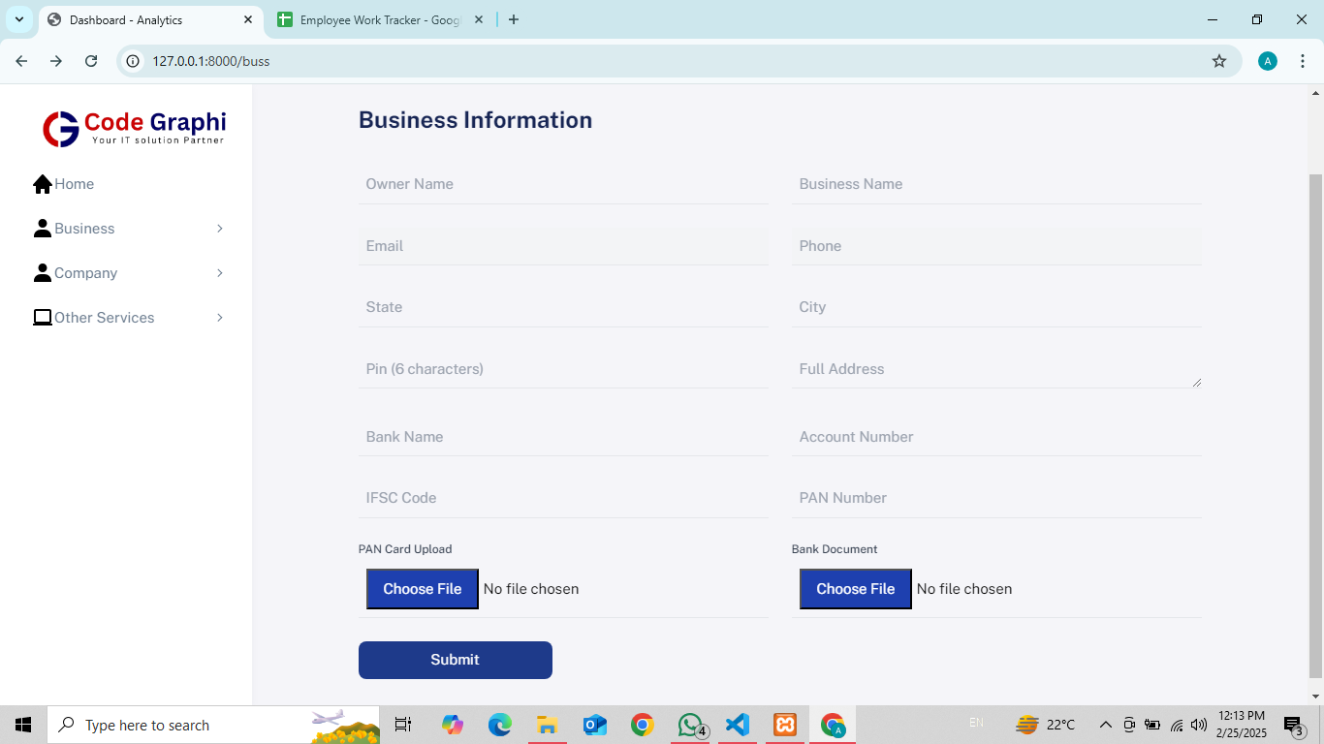The image size is (1324, 744).
Task: Open the volume speaker icon in tray
Action: [1199, 725]
